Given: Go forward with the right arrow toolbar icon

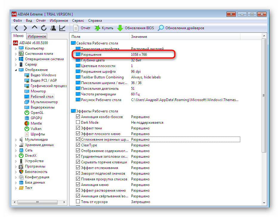Looking at the screenshot, I should click(x=25, y=28).
